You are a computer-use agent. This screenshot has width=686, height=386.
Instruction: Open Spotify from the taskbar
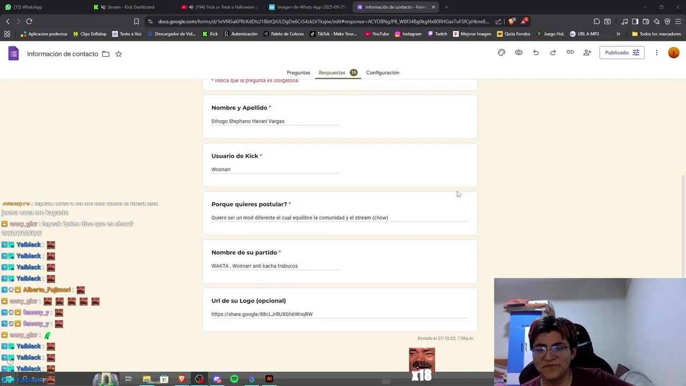coord(234,379)
